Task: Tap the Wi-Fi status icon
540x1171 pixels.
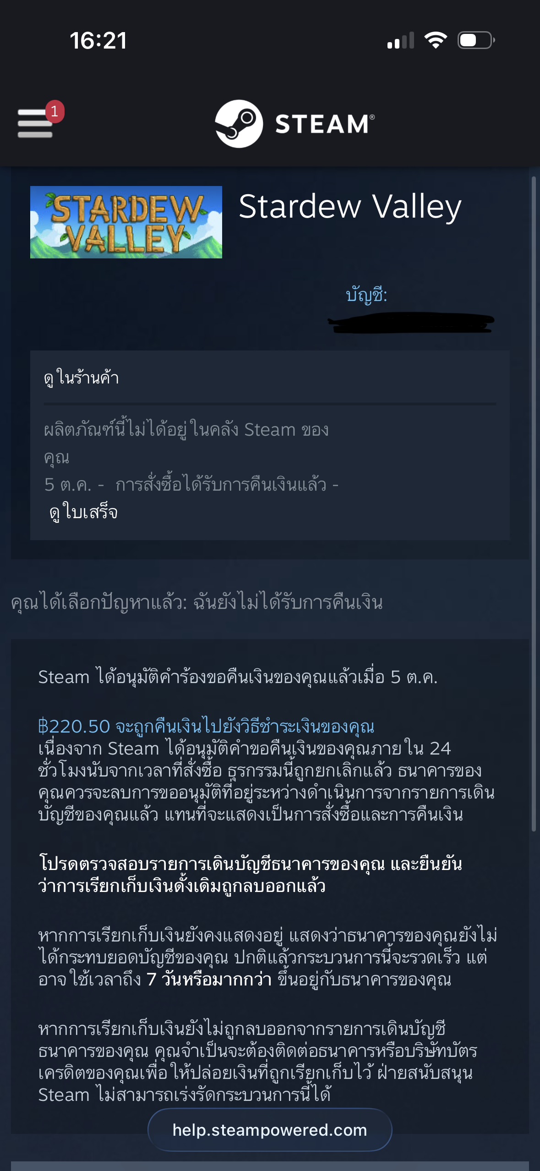Action: pos(436,40)
